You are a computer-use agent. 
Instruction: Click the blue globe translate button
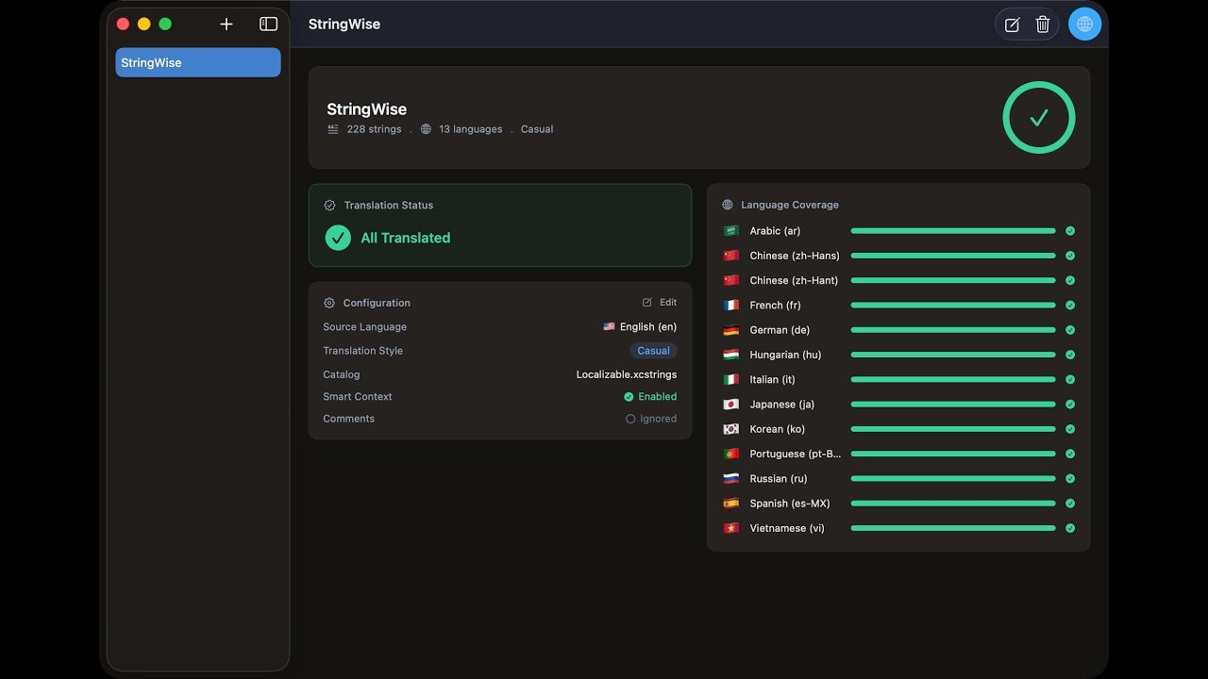tap(1084, 24)
